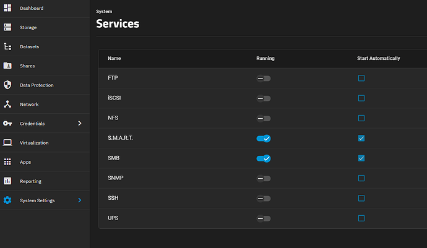This screenshot has height=248, width=427.
Task: Expand the Credentials submenu chevron
Action: click(79, 123)
